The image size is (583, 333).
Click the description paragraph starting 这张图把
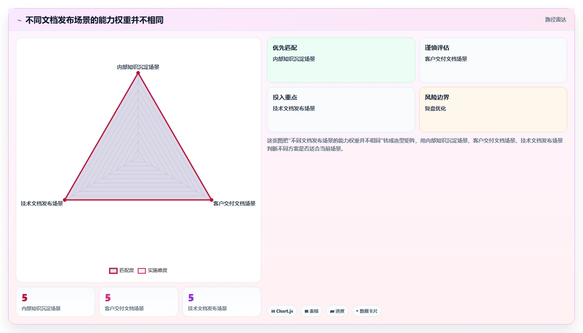pos(415,145)
